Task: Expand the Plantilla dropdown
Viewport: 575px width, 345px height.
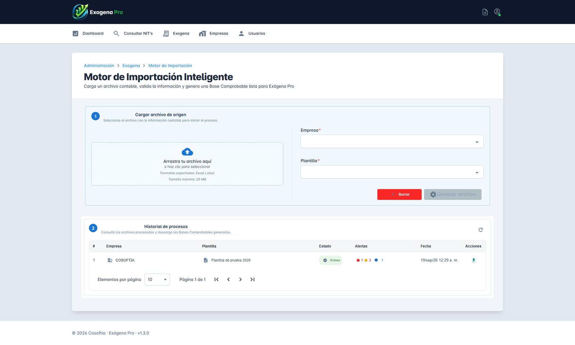Action: (392, 172)
